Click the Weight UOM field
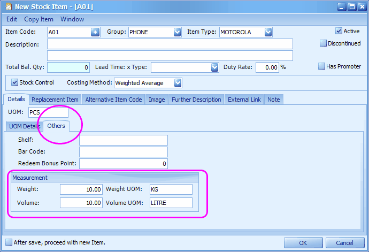Screen dimensions: 369x252 pyautogui.click(x=171, y=189)
